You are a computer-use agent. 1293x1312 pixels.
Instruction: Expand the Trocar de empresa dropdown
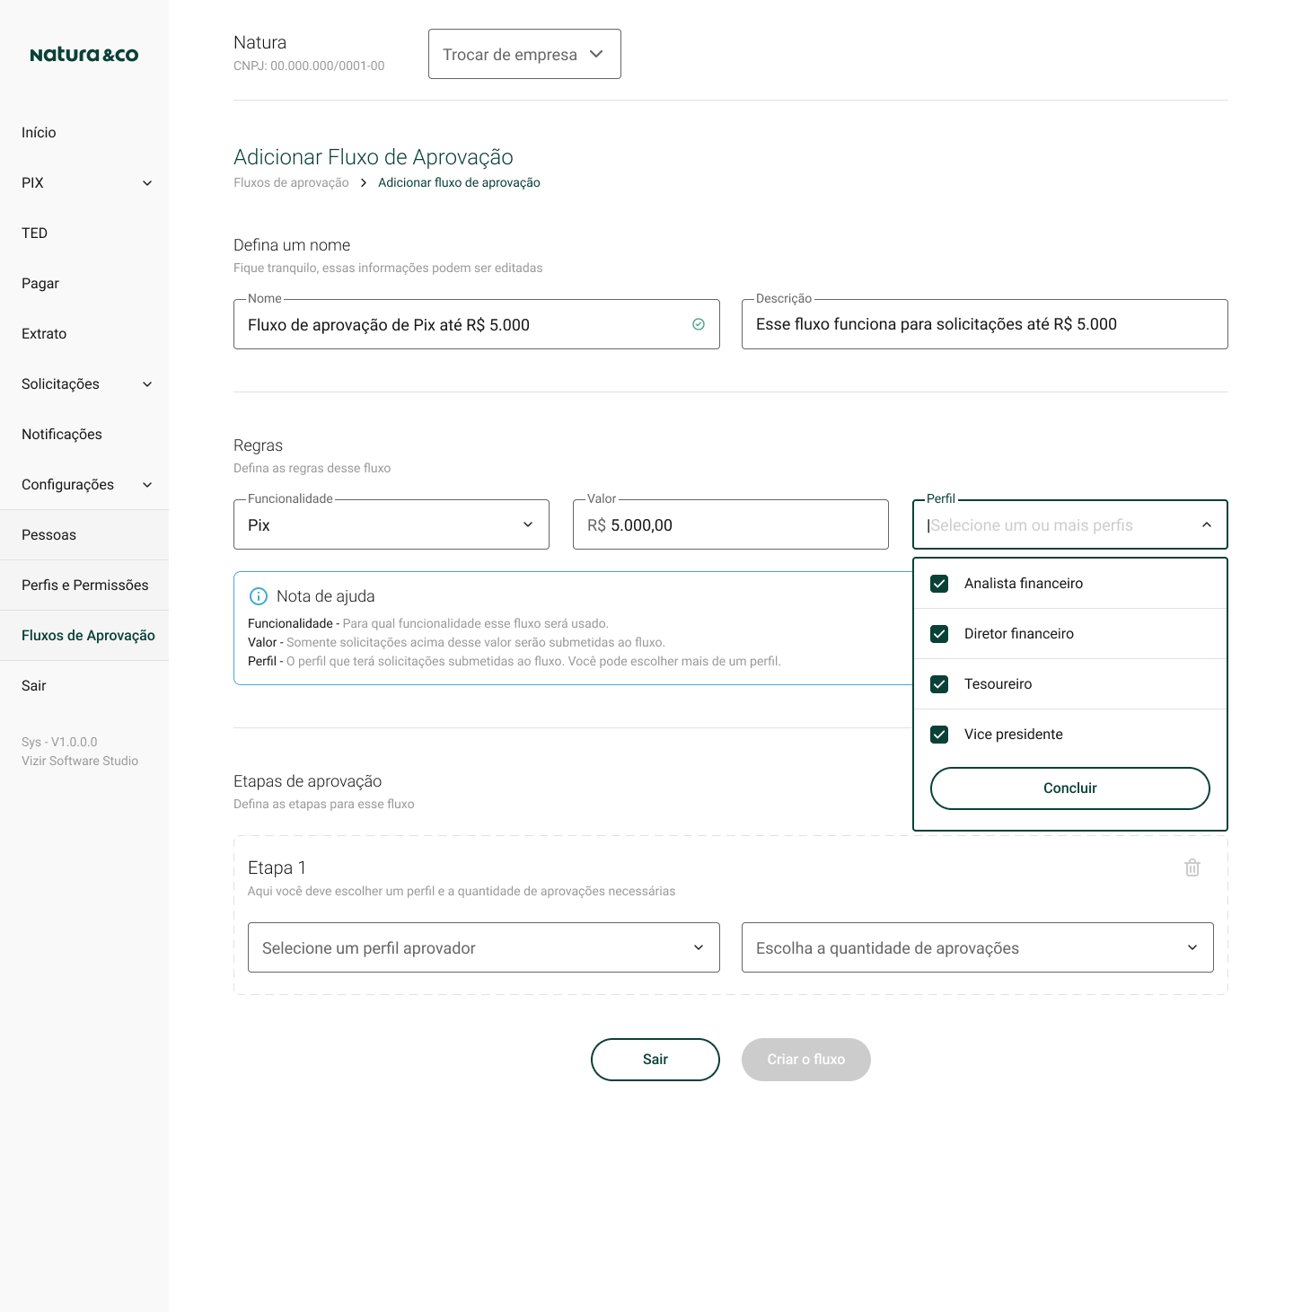[524, 54]
